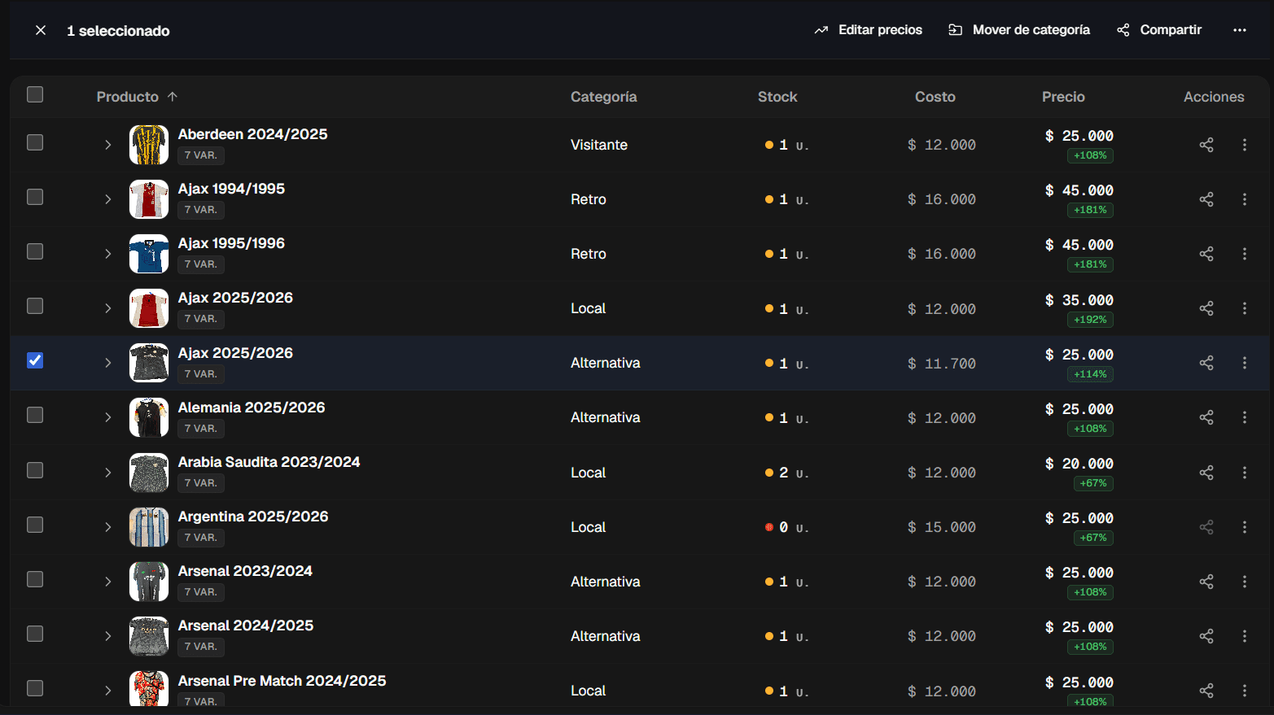Expand the Arsenal Pre Match 2024/2025 row

pos(107,691)
